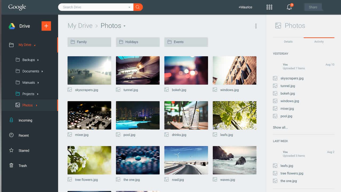Select the skyscrapers.jpg thumbnail
341x192 pixels.
pos(89,70)
